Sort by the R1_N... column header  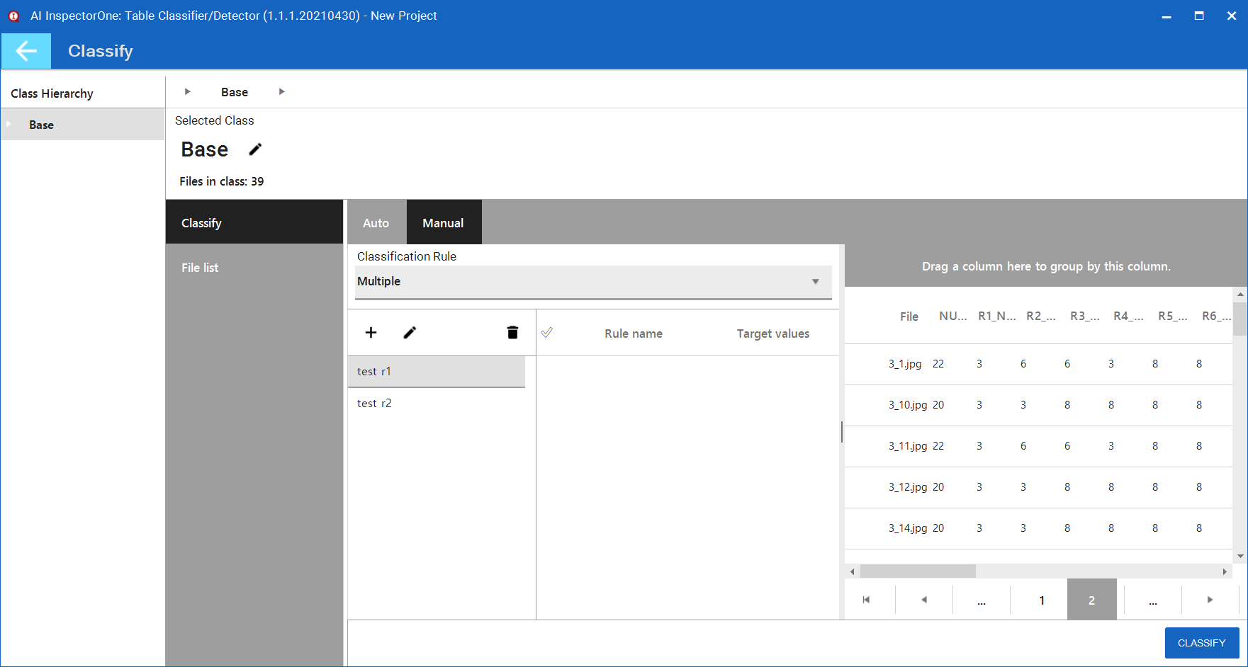point(997,316)
